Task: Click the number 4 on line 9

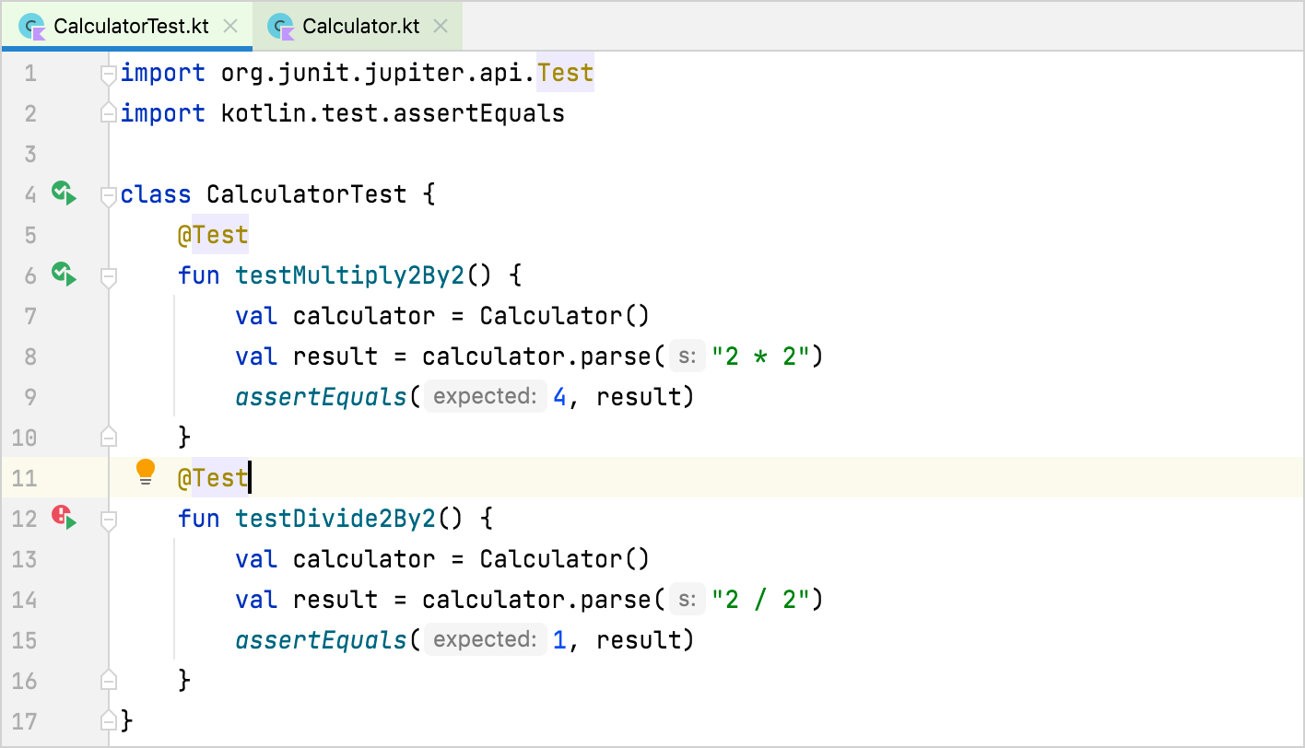Action: tap(559, 397)
